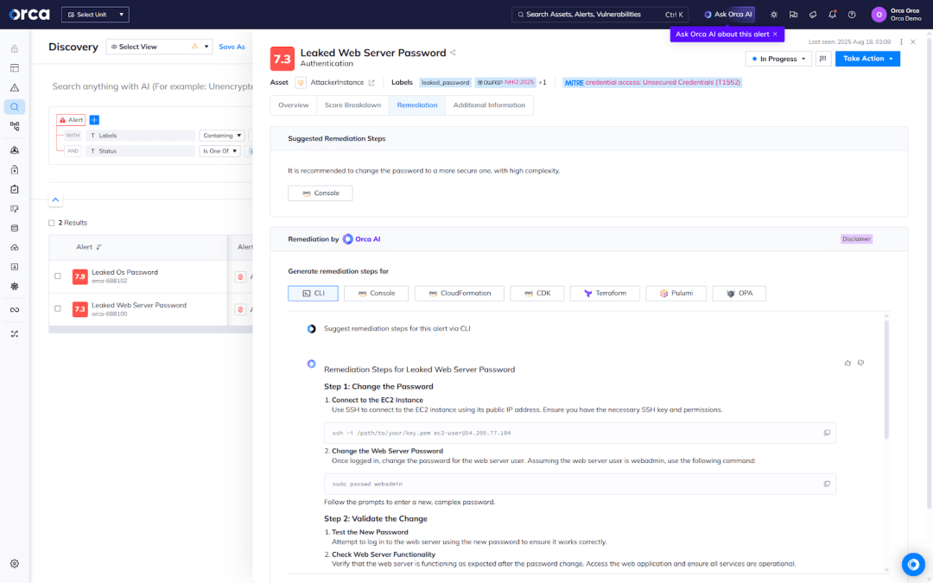Copy the ssh command snippet
Viewport: 933px width, 583px height.
click(827, 433)
